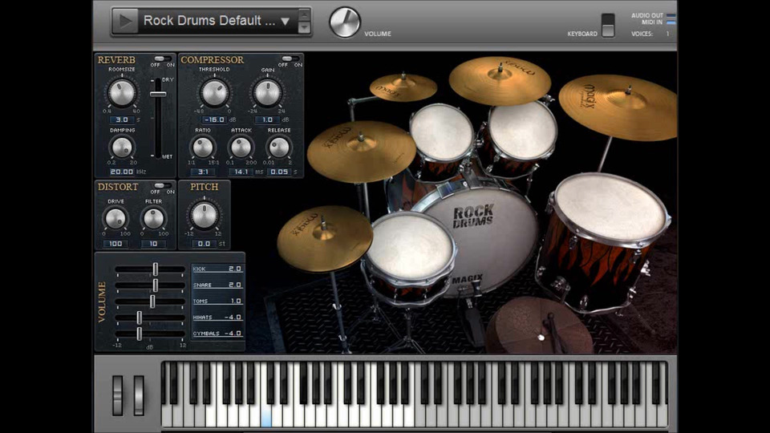Click the Reverb Roomsize knob

tap(122, 92)
